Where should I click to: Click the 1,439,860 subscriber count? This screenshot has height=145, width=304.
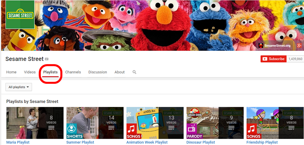point(295,59)
